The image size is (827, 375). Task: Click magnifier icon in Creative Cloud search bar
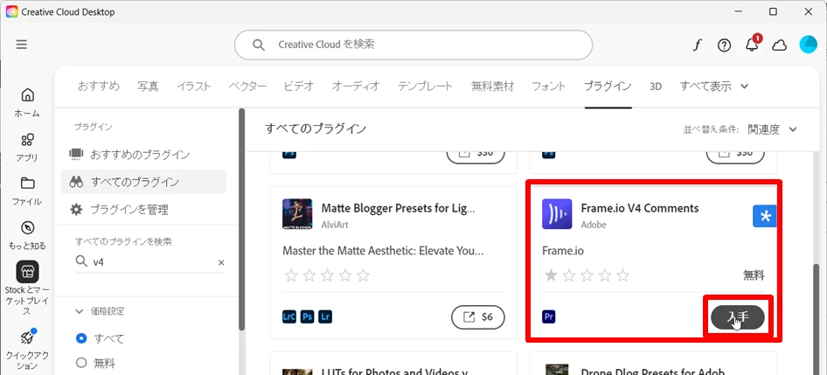coord(259,45)
